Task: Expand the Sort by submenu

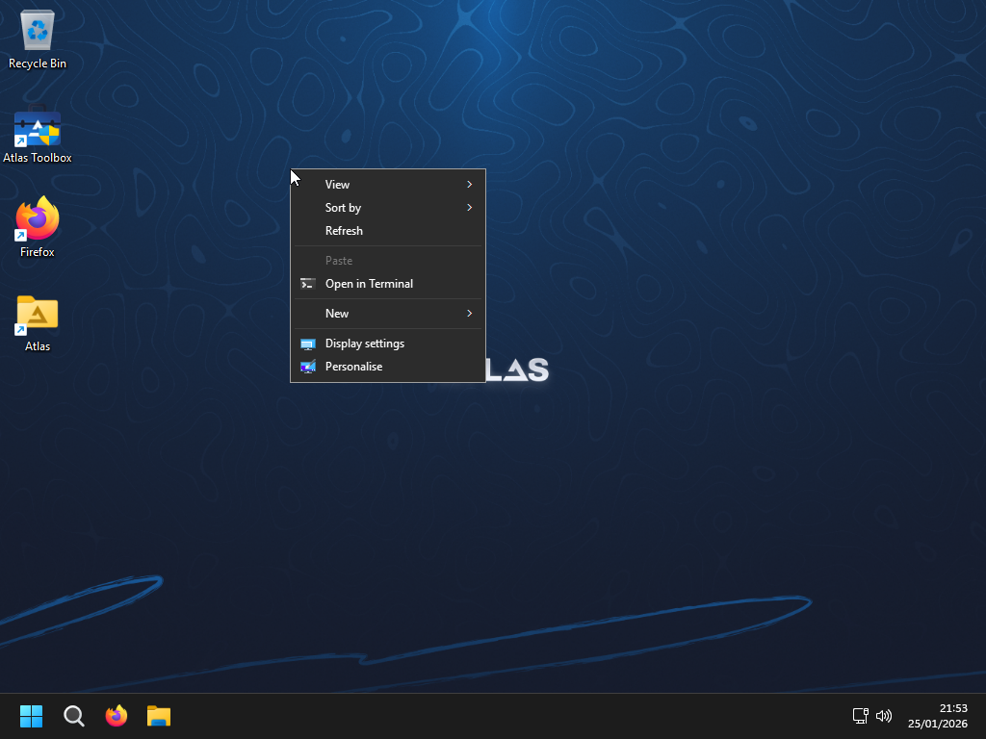Action: [387, 208]
